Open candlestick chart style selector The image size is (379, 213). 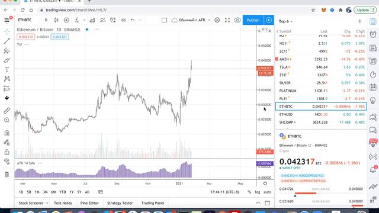pyautogui.click(x=56, y=20)
